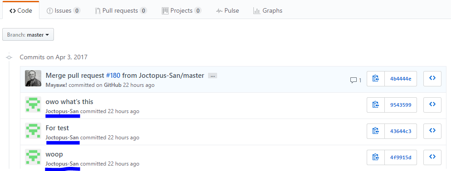Click the avatar beside 'owo what's this'
Image resolution: width=451 pixels, height=171 pixels.
[x=33, y=104]
